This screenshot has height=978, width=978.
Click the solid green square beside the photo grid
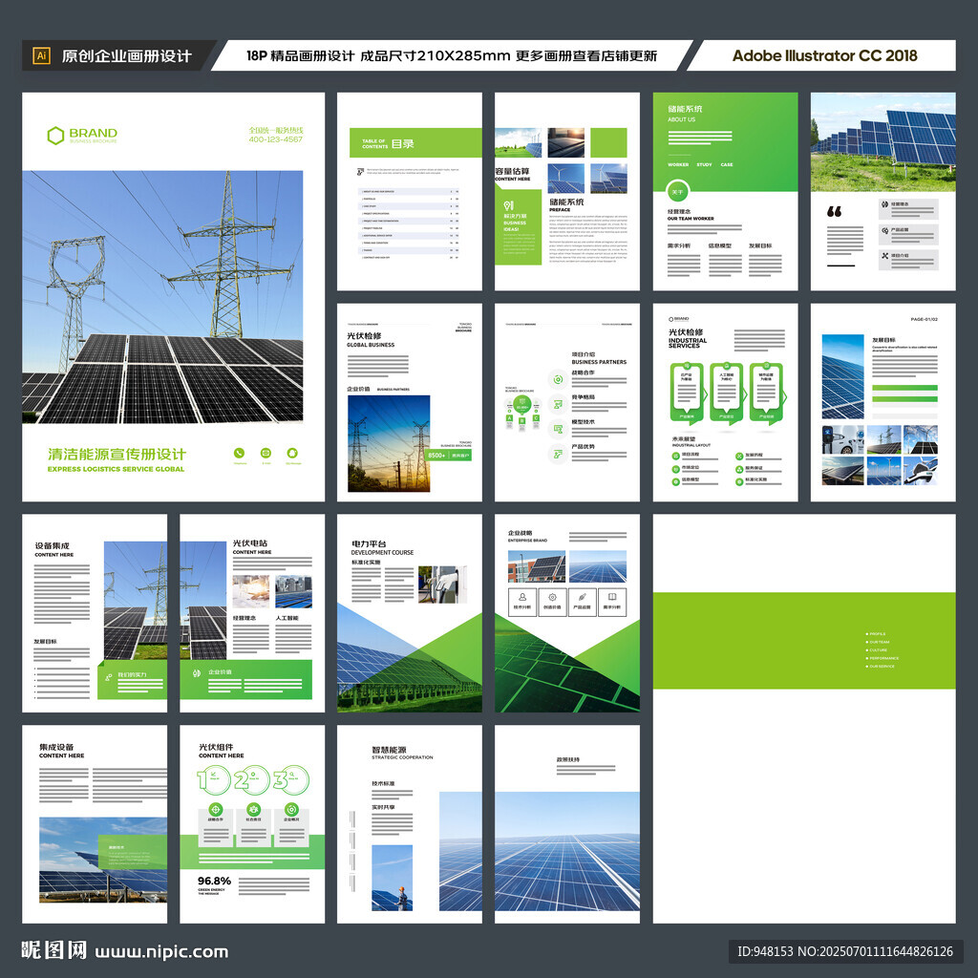pos(608,143)
